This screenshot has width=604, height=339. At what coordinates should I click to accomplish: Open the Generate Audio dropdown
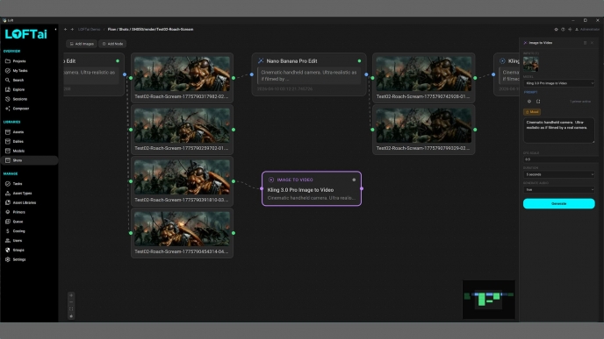coord(559,189)
